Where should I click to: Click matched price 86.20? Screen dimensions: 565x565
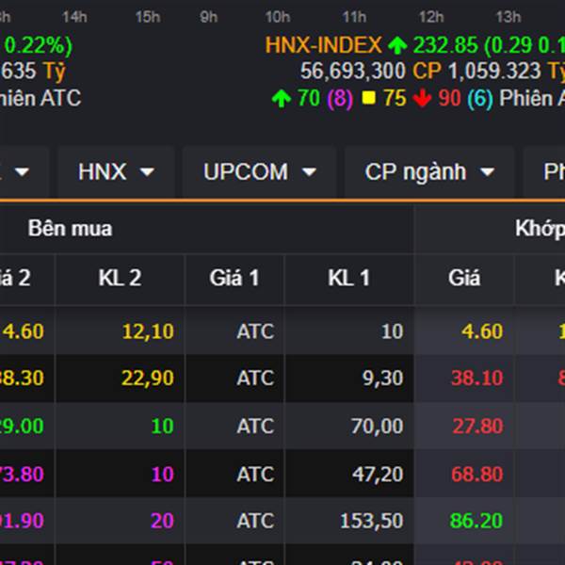(x=476, y=521)
